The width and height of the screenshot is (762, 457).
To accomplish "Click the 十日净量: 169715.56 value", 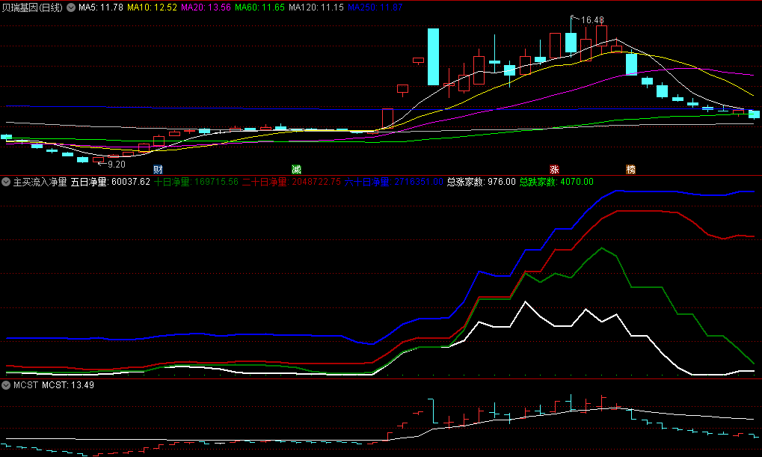I will click(197, 182).
